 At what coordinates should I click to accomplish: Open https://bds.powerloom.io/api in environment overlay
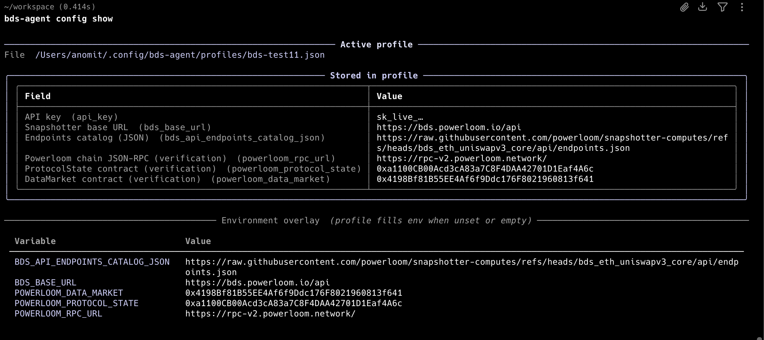pyautogui.click(x=257, y=283)
